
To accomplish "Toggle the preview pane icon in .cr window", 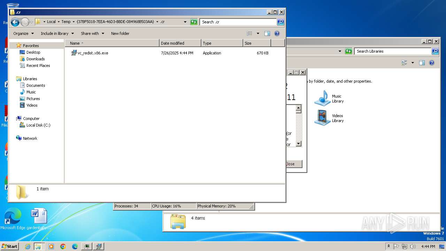I will click(x=267, y=33).
